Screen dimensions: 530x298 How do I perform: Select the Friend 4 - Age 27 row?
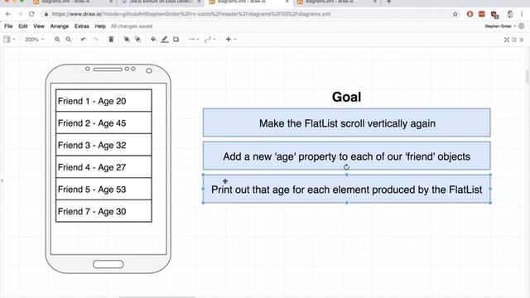(x=104, y=167)
